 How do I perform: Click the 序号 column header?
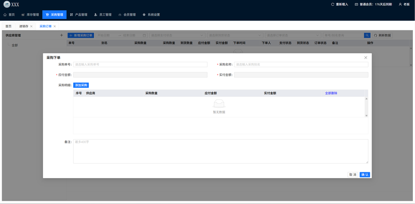click(79, 93)
